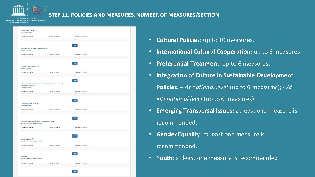
Task: Add a measure under International Cultural Cooperation
Action: click(75, 63)
